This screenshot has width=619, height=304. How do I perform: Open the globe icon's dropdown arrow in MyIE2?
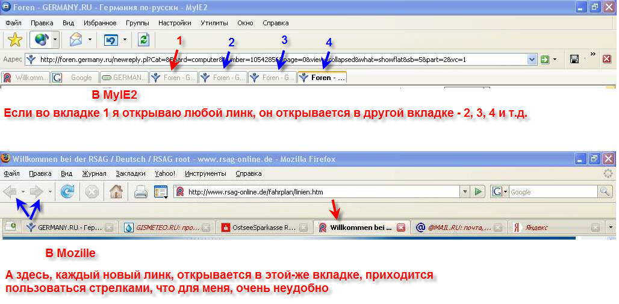pos(55,40)
